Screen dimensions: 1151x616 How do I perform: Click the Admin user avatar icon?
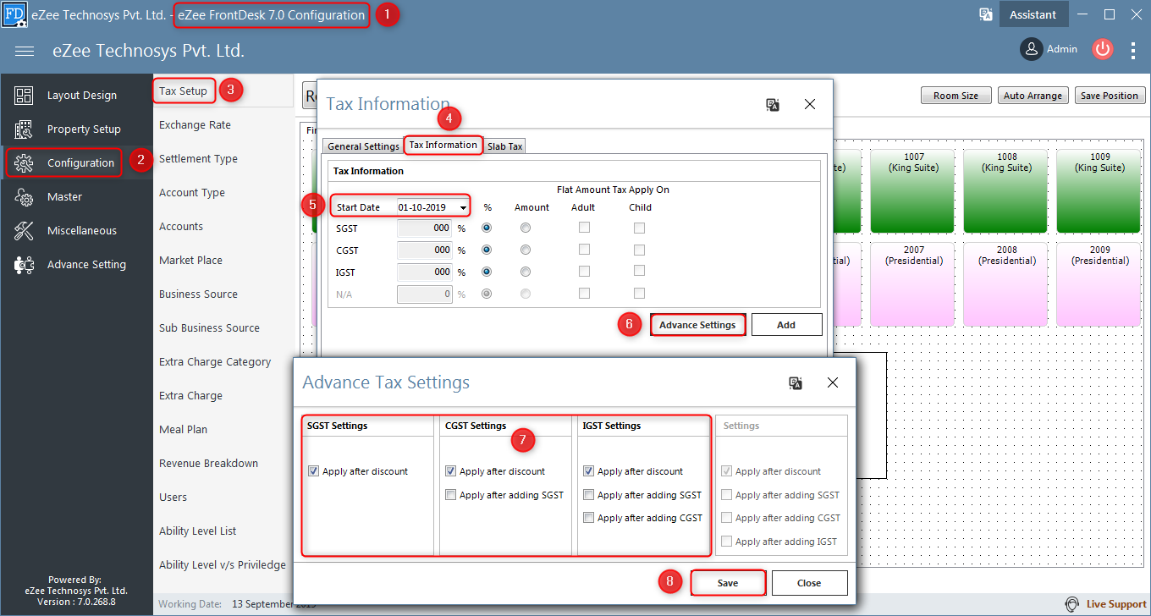(1031, 49)
